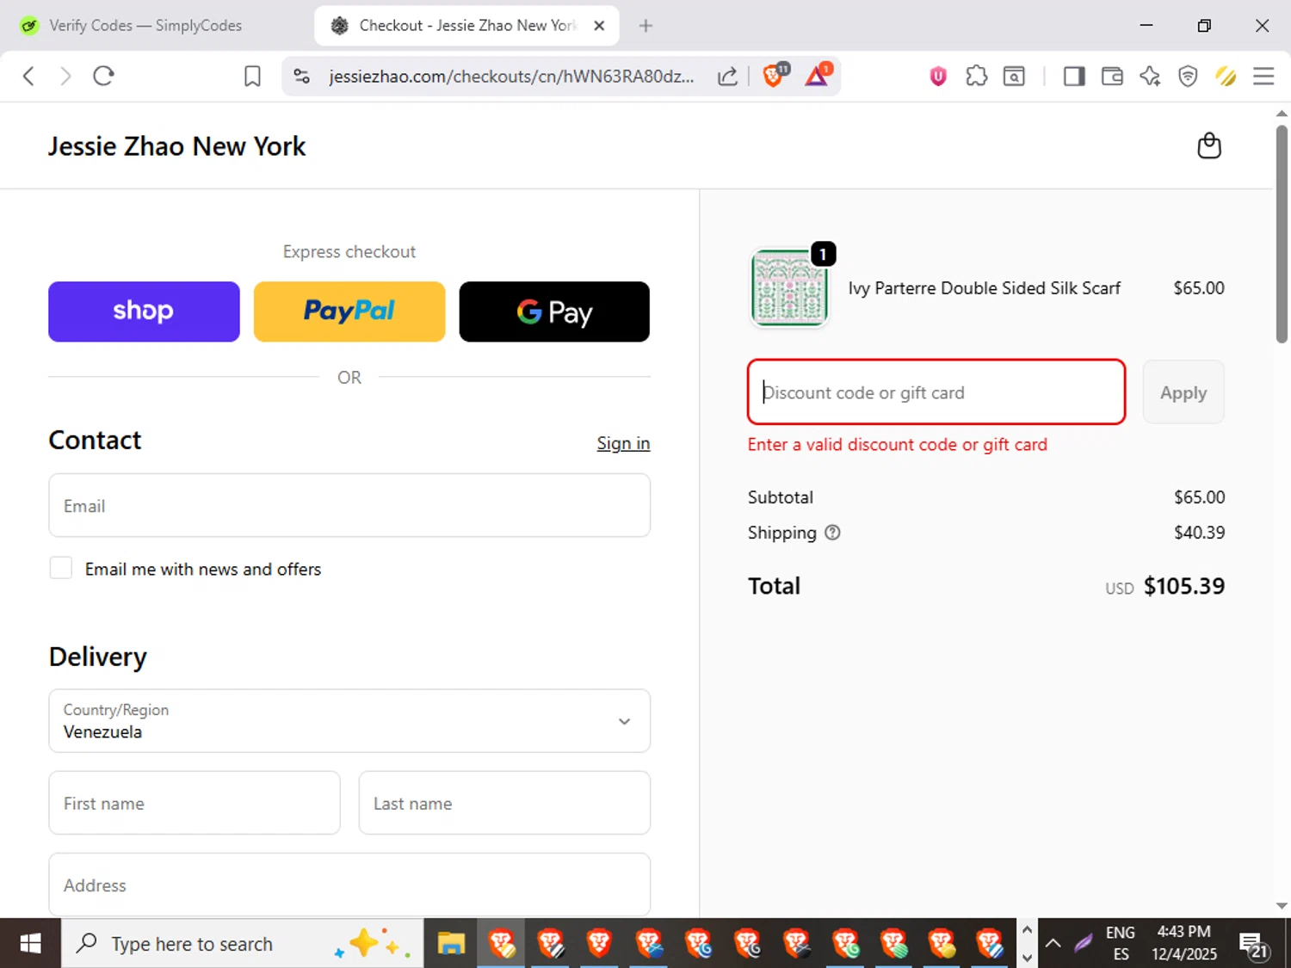Open Brave Shields lion icon
The image size is (1291, 968).
(x=775, y=75)
